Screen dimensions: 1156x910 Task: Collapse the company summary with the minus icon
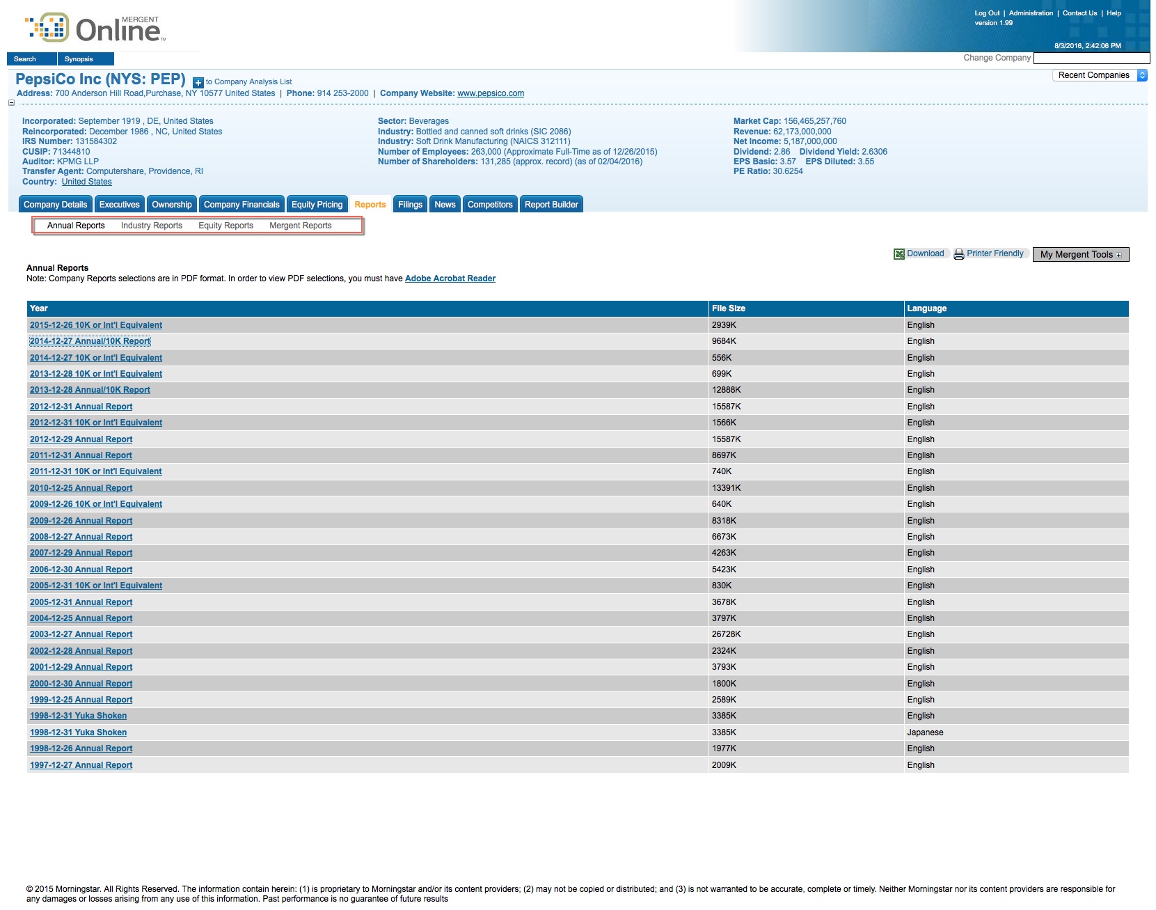click(x=11, y=103)
